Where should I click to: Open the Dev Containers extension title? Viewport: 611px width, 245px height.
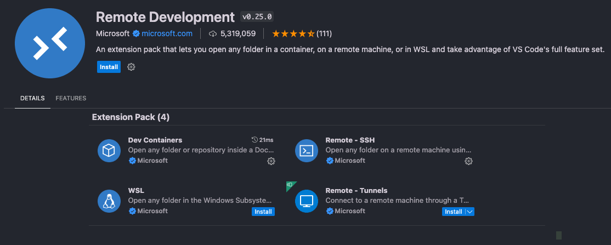(x=155, y=140)
